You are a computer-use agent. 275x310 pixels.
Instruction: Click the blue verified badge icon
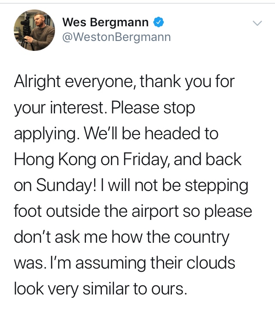(159, 22)
